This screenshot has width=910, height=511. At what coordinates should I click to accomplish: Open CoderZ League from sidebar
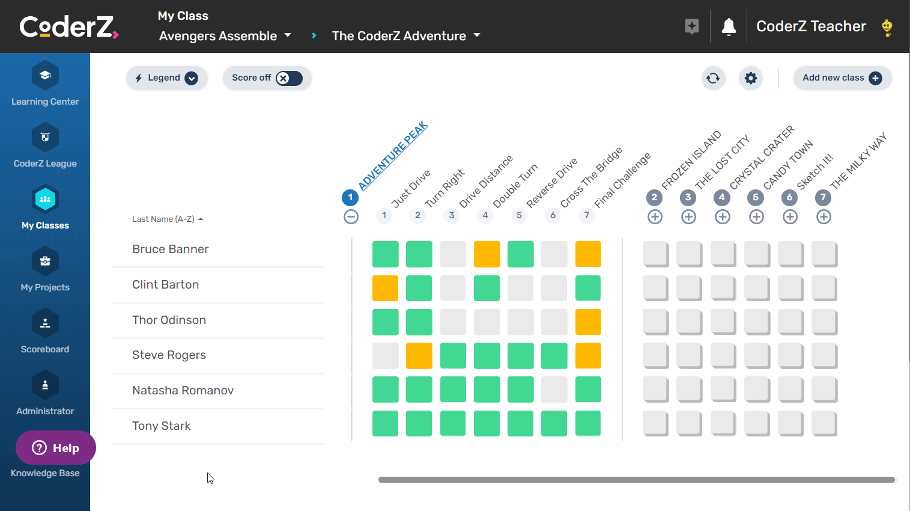click(x=45, y=138)
